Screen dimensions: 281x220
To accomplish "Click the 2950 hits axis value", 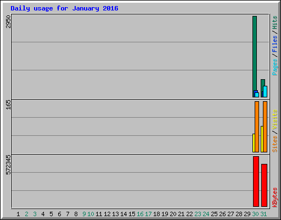I will point(8,21).
